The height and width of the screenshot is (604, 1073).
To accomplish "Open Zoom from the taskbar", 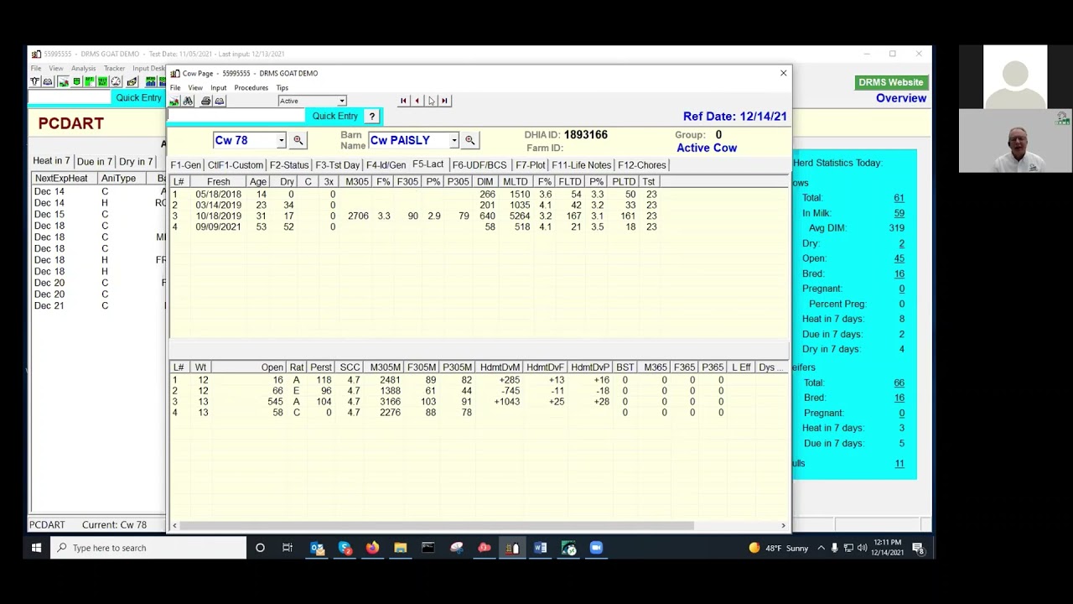I will tap(596, 548).
